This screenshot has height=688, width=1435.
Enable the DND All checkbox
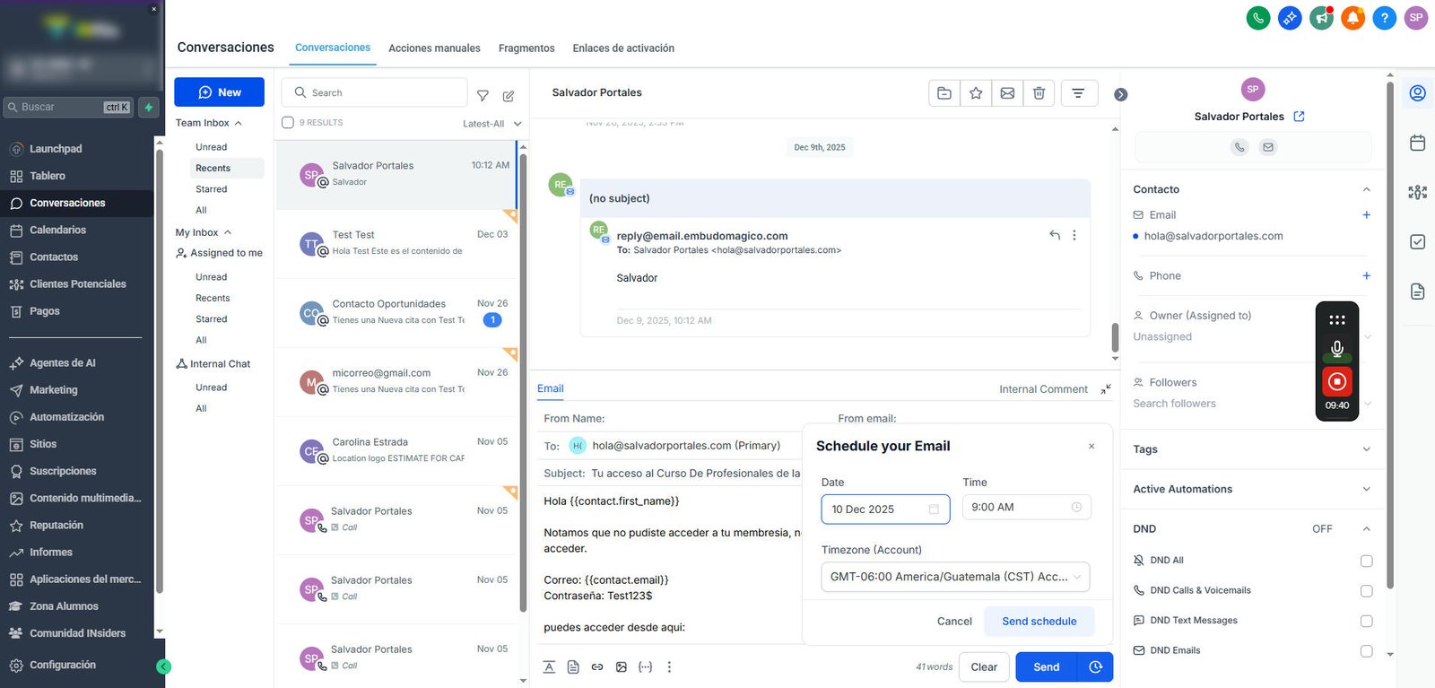pos(1366,561)
